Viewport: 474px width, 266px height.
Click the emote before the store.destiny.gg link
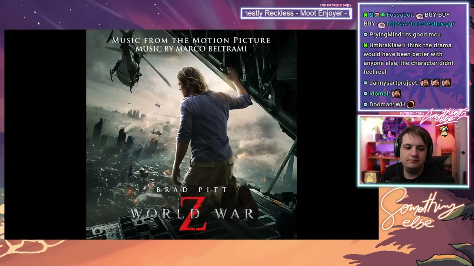tap(381, 24)
